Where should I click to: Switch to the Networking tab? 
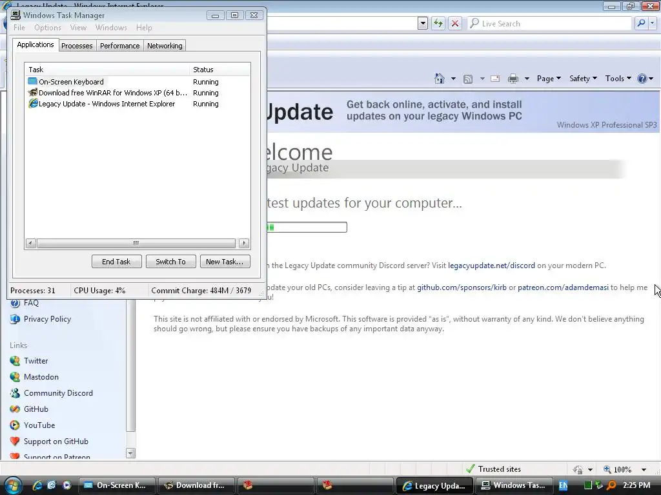click(x=165, y=46)
